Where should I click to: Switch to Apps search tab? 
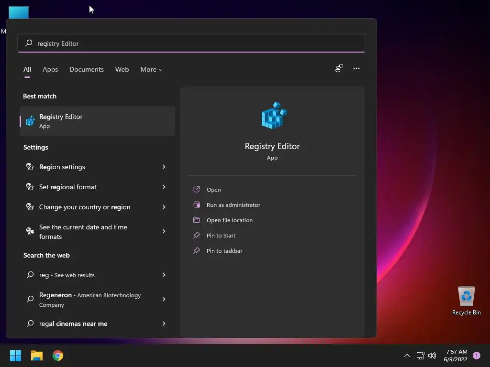click(50, 69)
